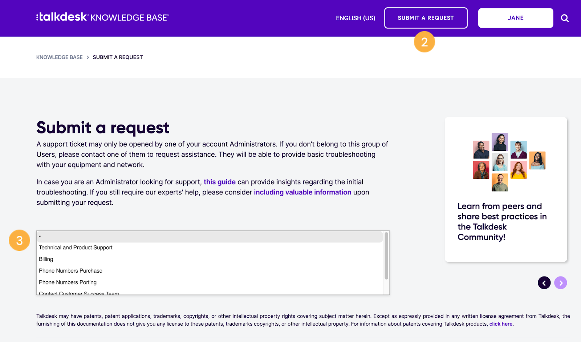
Task: Open the search magnifier icon
Action: pyautogui.click(x=565, y=18)
